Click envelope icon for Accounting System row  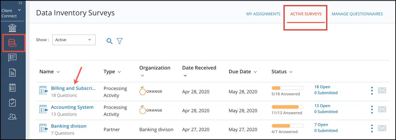tap(382, 109)
